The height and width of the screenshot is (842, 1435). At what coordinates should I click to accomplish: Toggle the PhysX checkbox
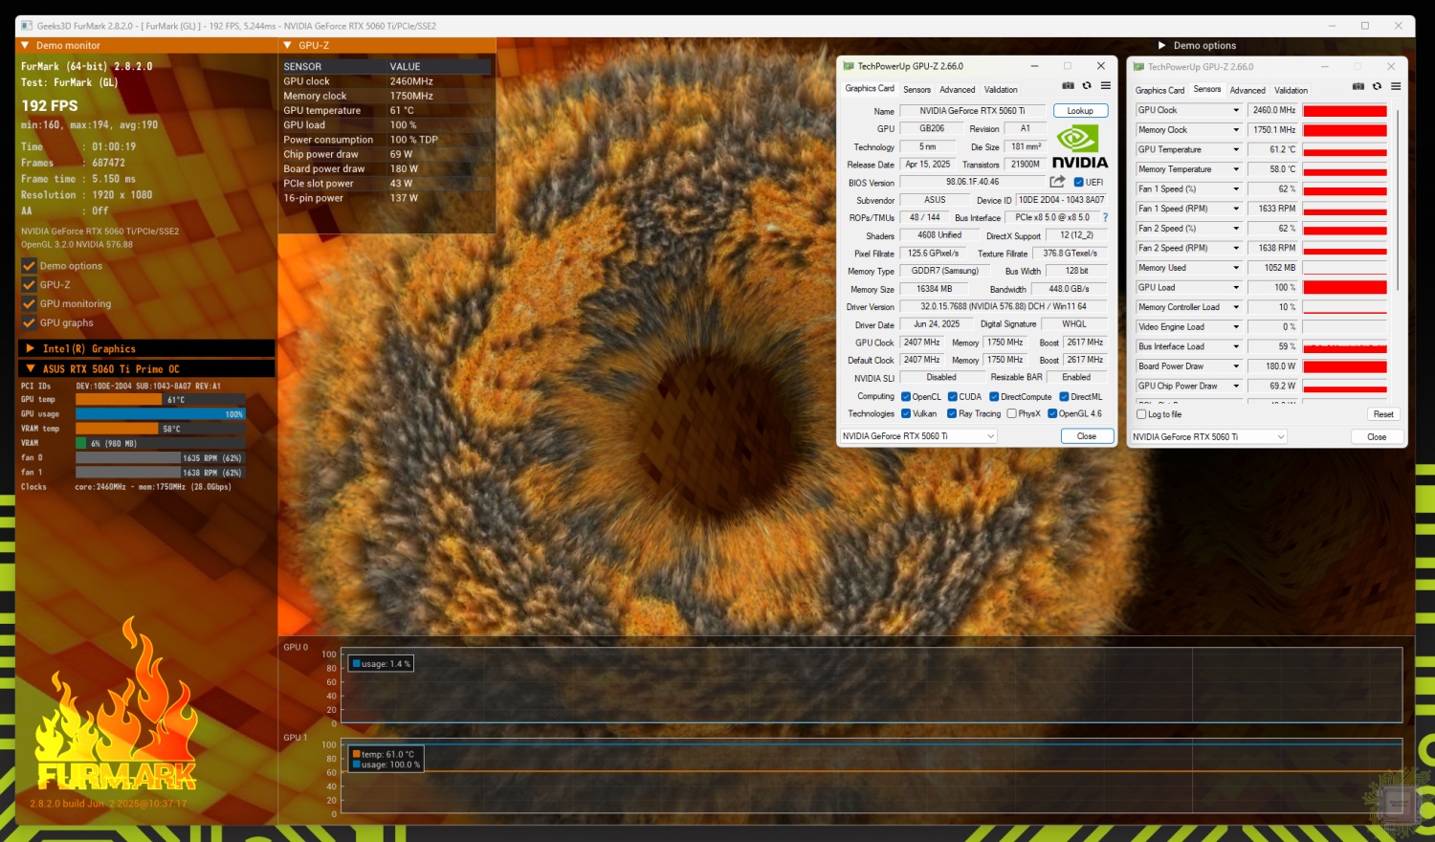pos(1012,413)
